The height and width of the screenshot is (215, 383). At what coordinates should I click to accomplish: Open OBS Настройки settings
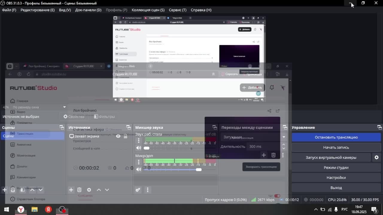[336, 178]
